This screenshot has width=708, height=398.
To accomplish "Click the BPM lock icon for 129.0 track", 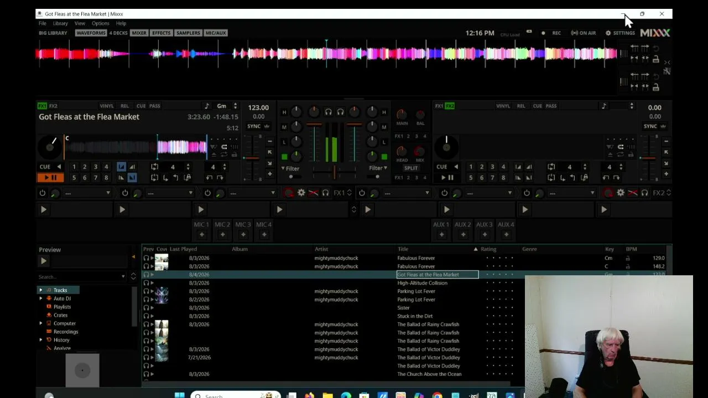I will click(628, 258).
